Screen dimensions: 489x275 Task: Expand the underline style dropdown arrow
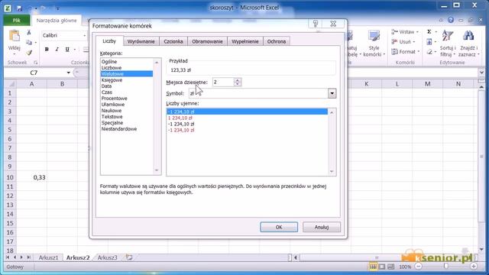pyautogui.click(x=75, y=49)
